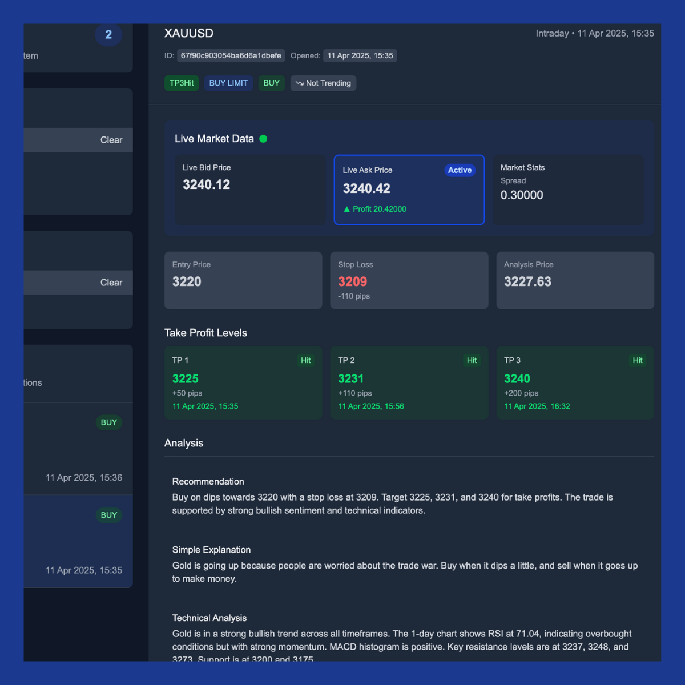
Task: Click the Recommendation heading
Action: coord(208,482)
